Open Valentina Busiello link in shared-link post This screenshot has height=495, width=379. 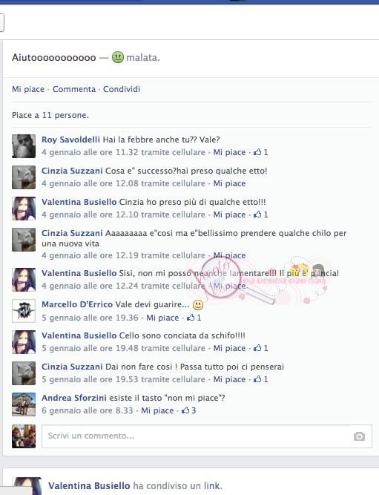[89, 485]
